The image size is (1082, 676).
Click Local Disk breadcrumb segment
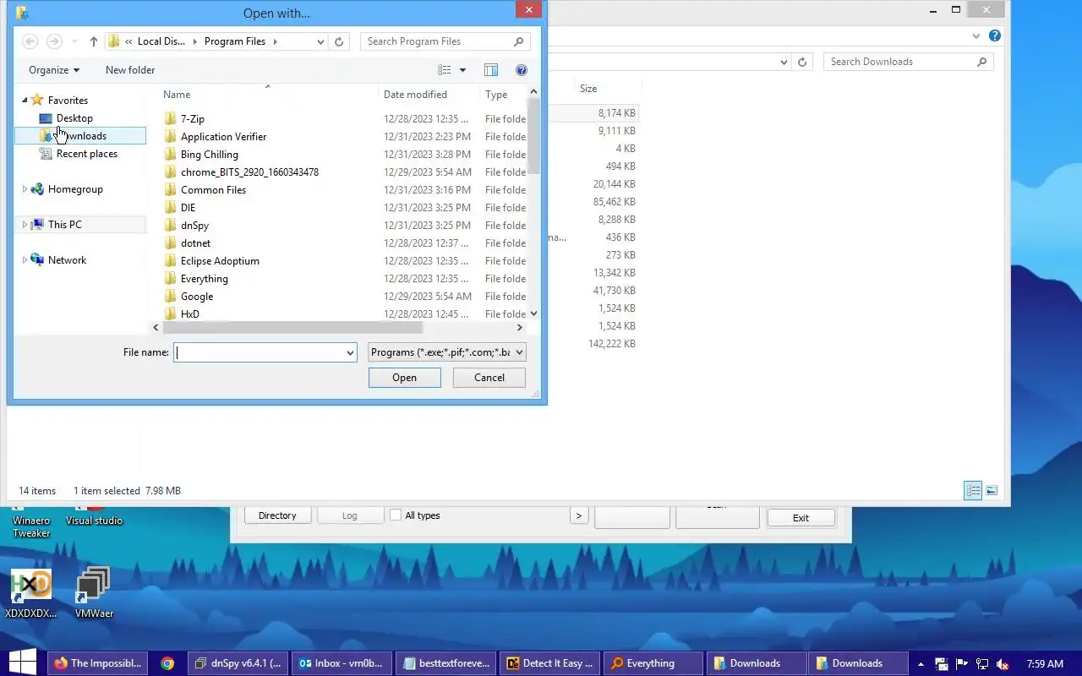tap(161, 41)
